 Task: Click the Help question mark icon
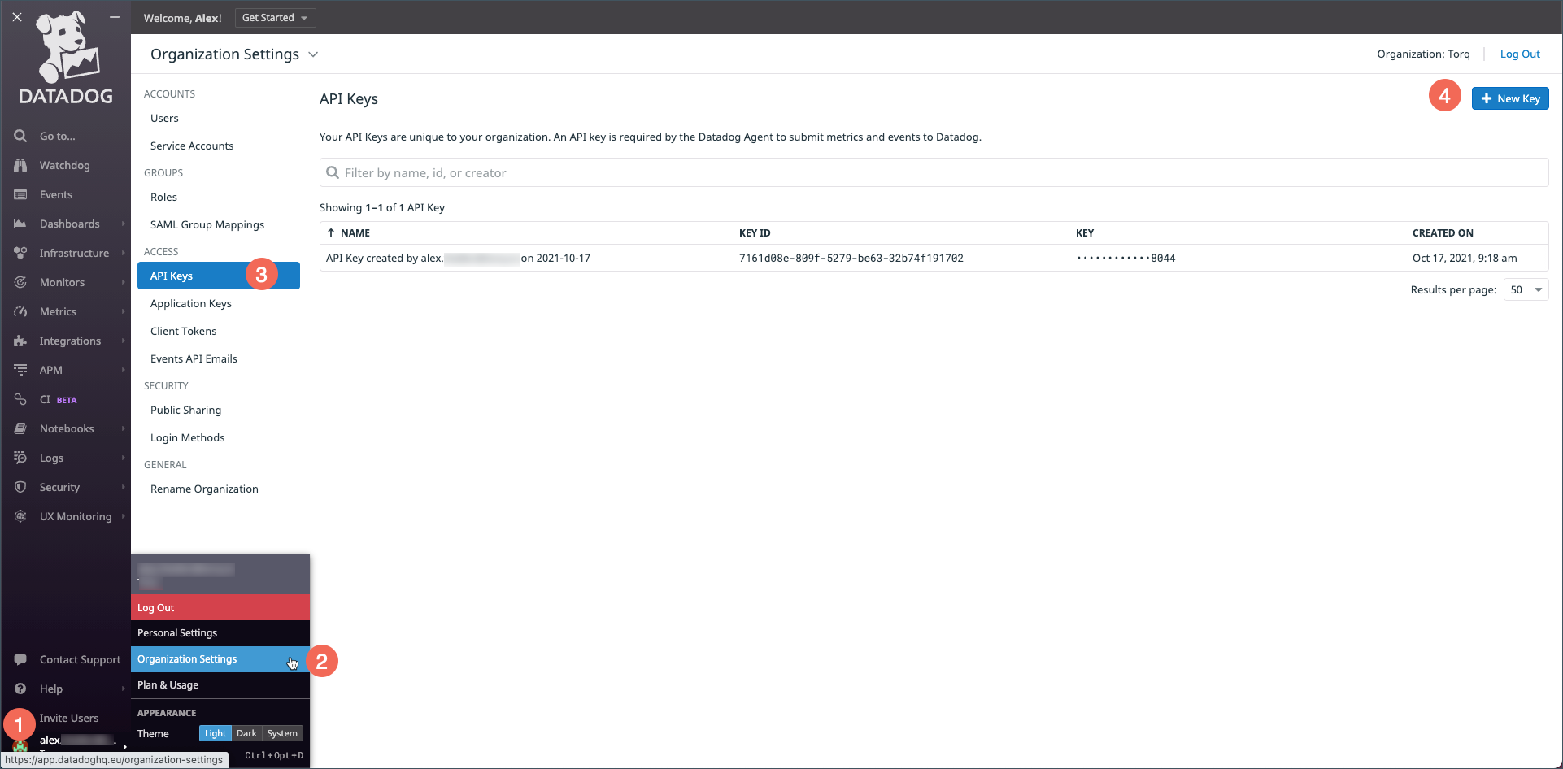point(20,689)
